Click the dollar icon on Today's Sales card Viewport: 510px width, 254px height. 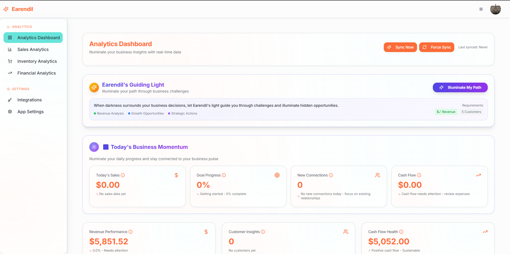[176, 175]
